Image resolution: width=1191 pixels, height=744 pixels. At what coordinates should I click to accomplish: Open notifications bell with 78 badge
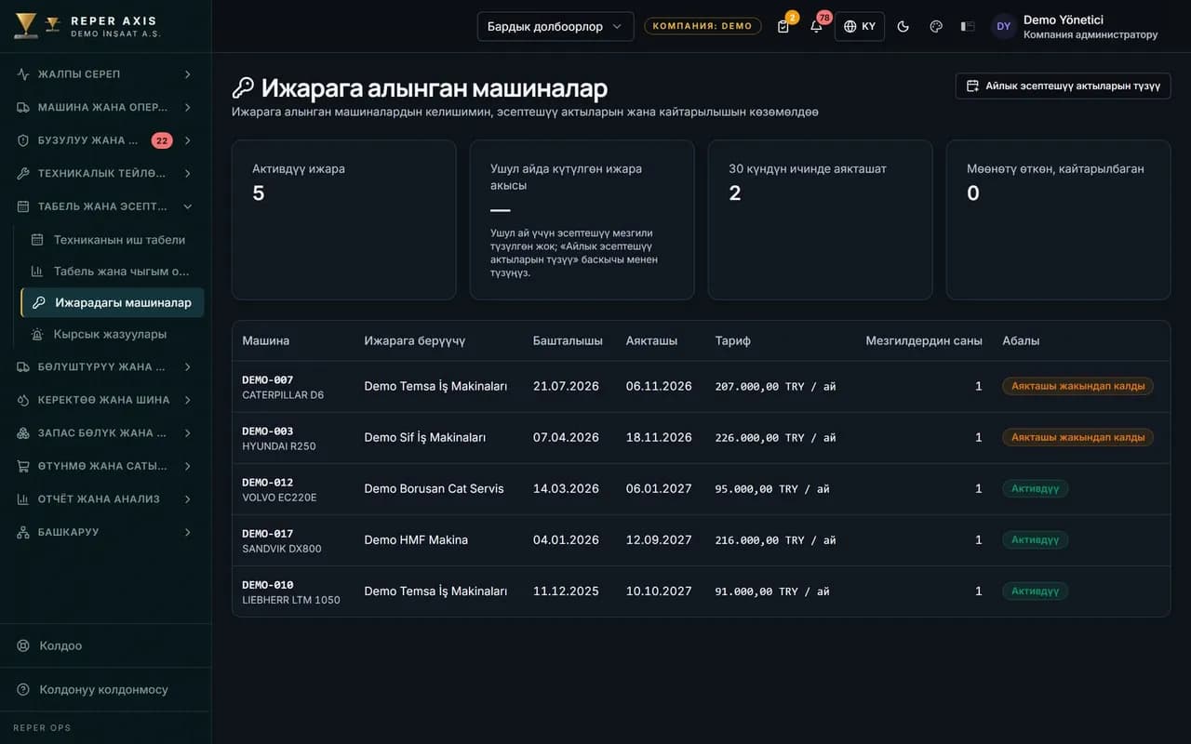pos(816,26)
